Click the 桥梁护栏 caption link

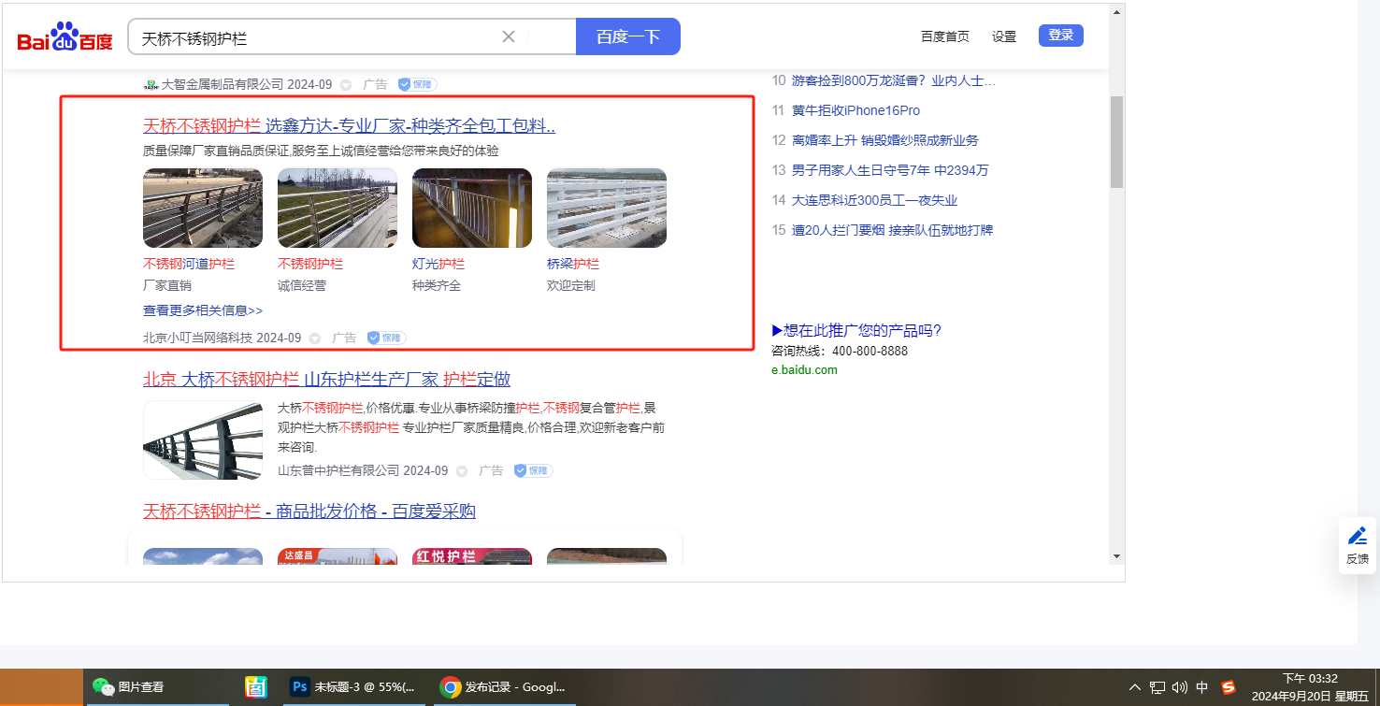[573, 264]
